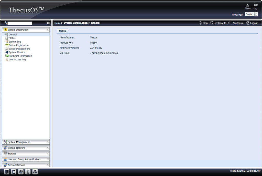Open the Language dropdown showing English
262x176 pixels.
coord(251,14)
